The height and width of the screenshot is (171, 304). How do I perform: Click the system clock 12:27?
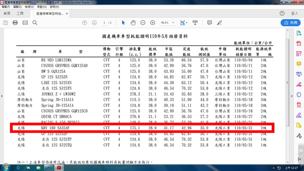[x=292, y=168]
